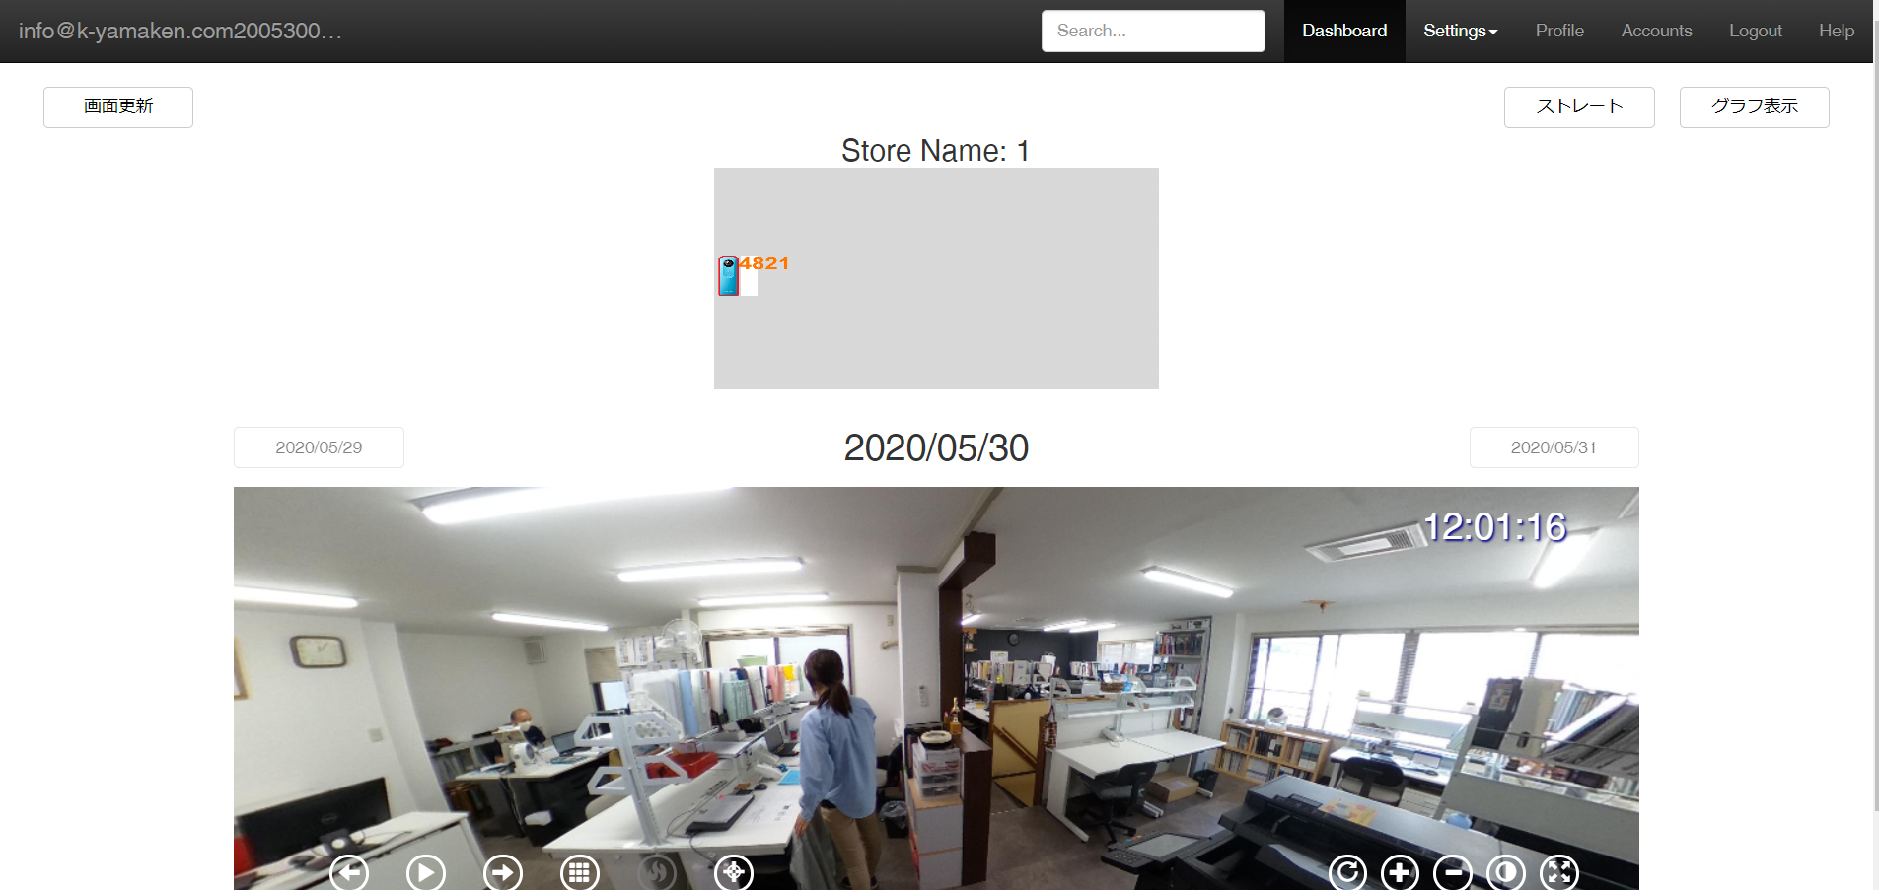Enter fullscreen with the expand icon
The image size is (1879, 890).
click(x=1559, y=872)
